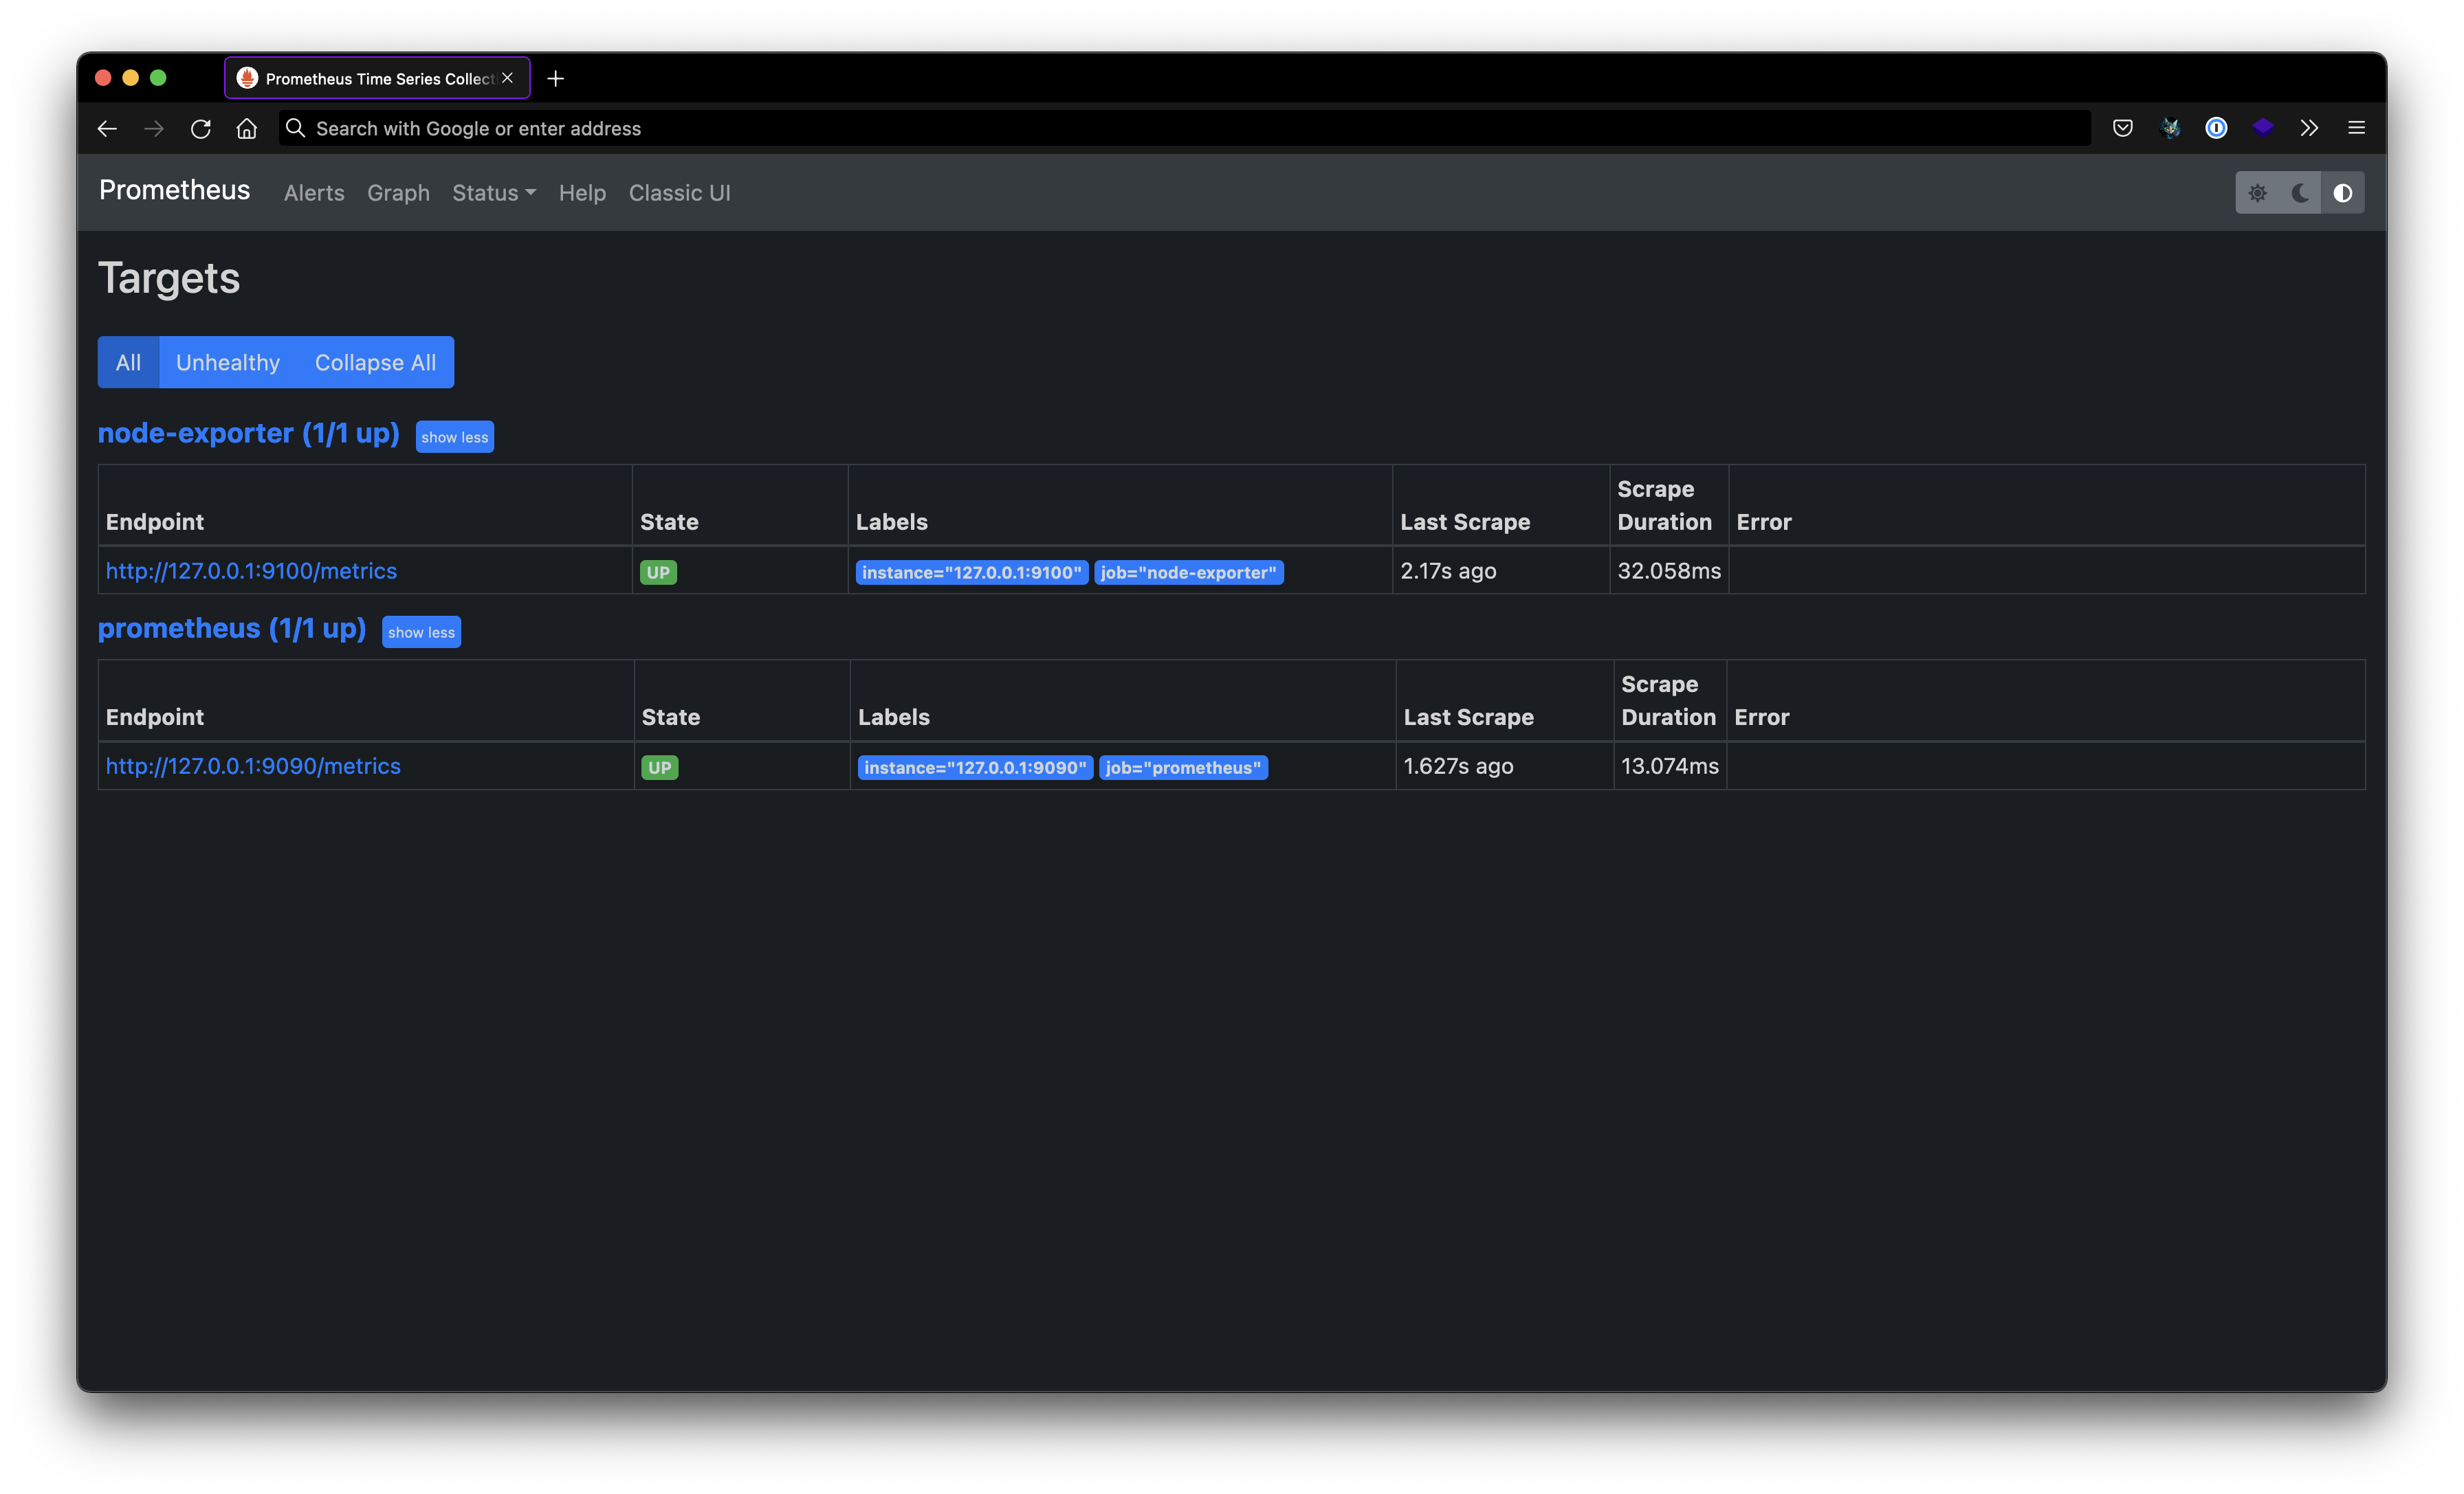Filter targets by Unhealthy
This screenshot has width=2464, height=1494.
(x=228, y=363)
